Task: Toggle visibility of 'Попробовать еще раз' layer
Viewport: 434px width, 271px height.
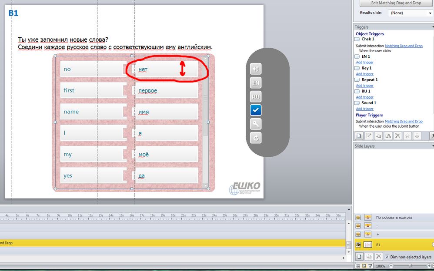Action: [358, 217]
